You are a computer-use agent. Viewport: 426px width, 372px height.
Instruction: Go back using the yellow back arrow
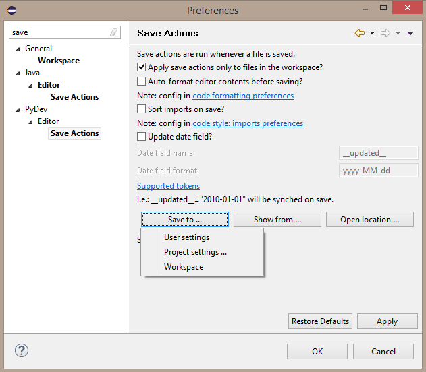360,33
